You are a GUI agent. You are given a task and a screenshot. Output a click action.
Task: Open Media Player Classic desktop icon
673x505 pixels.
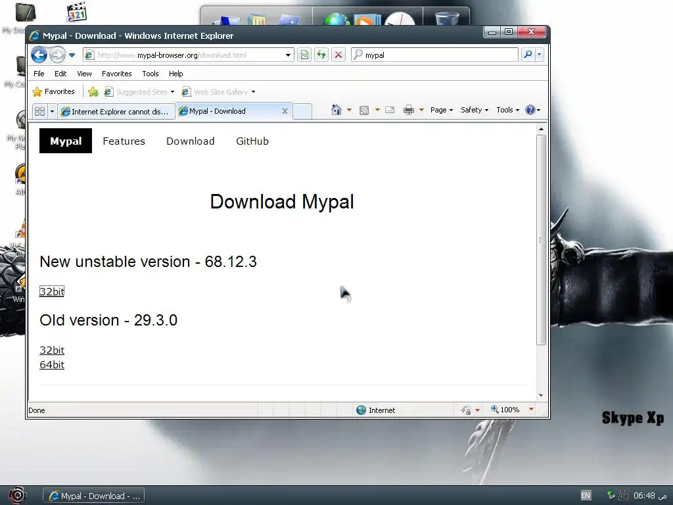(77, 12)
